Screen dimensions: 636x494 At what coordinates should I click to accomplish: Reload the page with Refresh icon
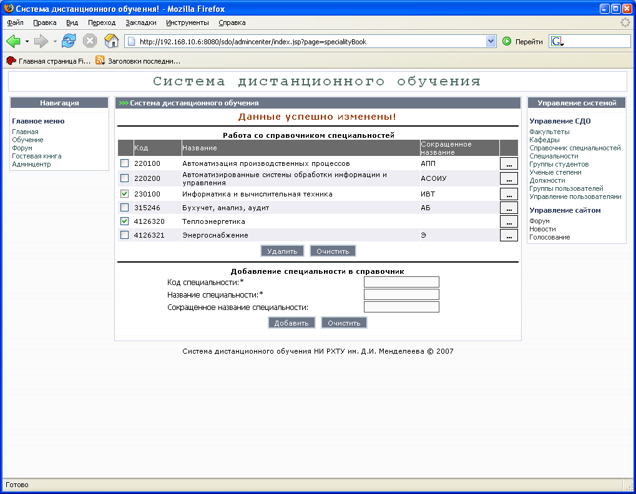69,41
